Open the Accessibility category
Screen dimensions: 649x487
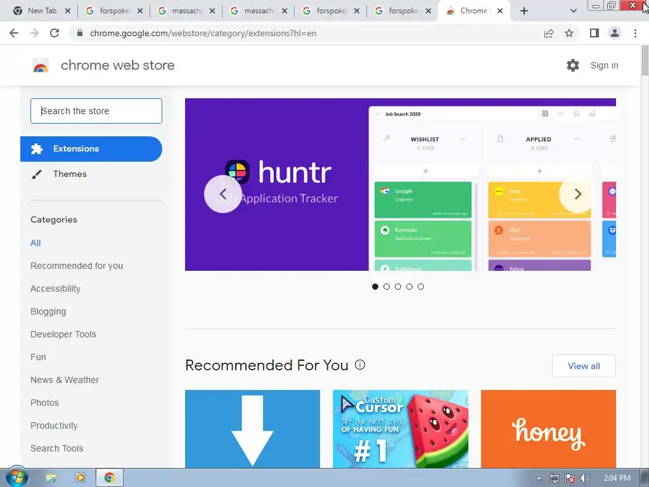pos(56,289)
